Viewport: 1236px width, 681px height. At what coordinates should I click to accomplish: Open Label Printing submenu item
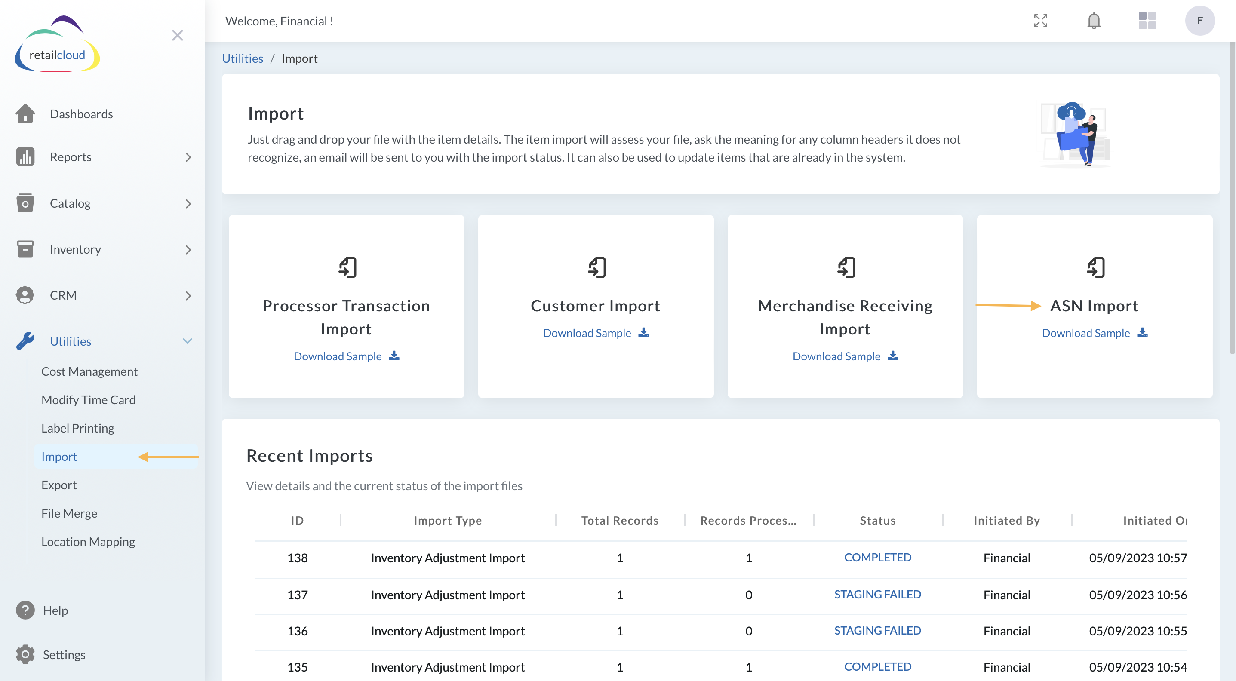(78, 428)
